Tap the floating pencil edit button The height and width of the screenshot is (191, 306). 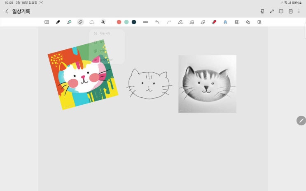(301, 120)
